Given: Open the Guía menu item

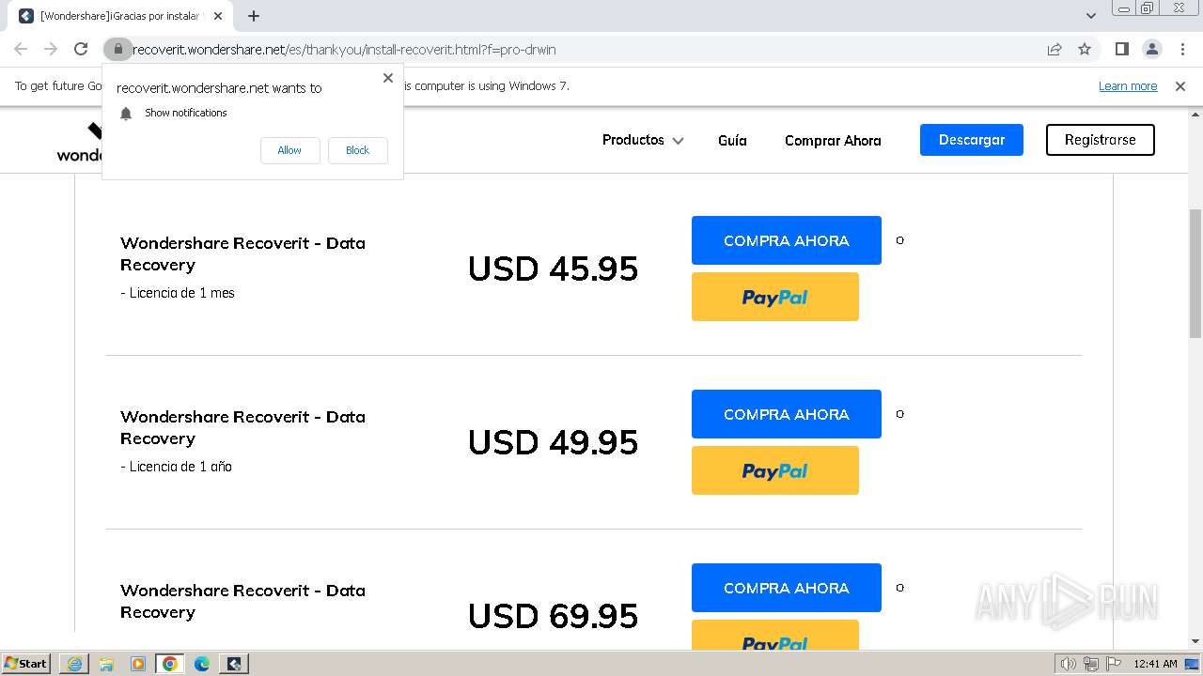Looking at the screenshot, I should coord(732,140).
